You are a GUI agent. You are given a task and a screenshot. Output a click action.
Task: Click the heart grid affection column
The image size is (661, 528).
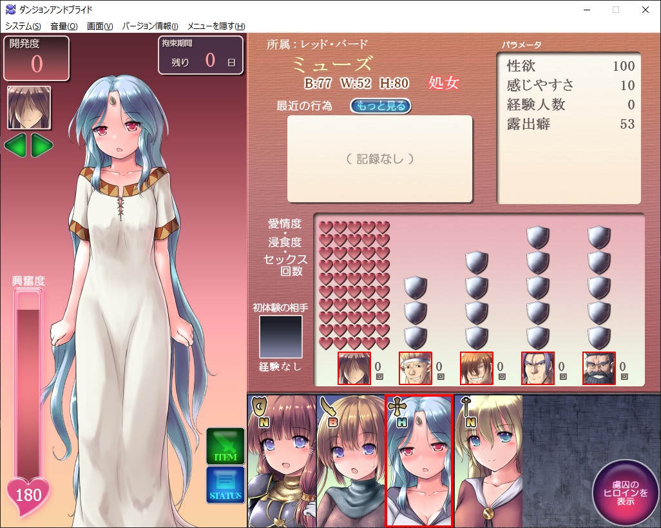coord(354,286)
